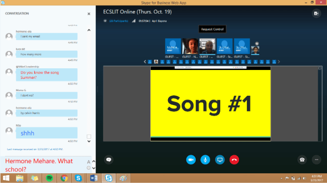Open Word from taskbar
This screenshot has width=327, height=183.
pyautogui.click(x=93, y=178)
